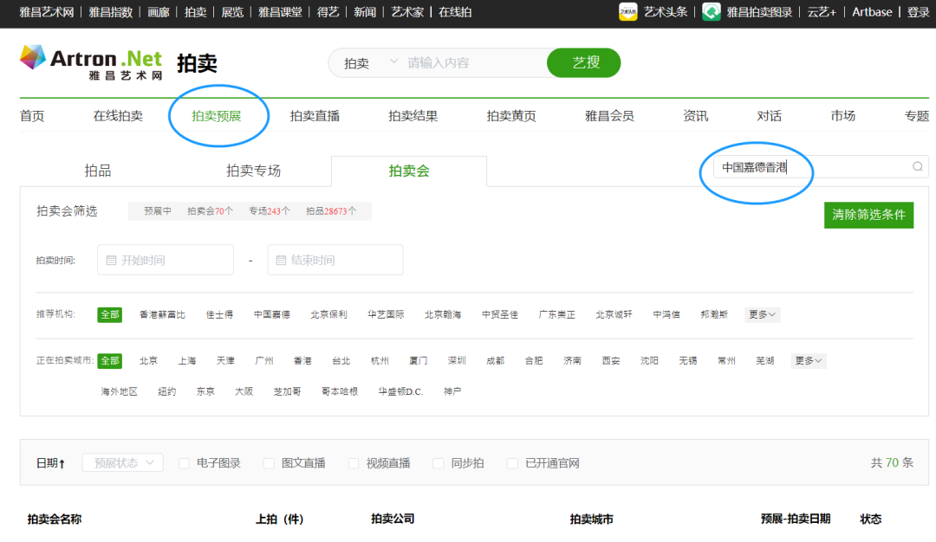This screenshot has width=936, height=542.
Task: Click the calendar icon in 开始时间 field
Action: tap(111, 260)
